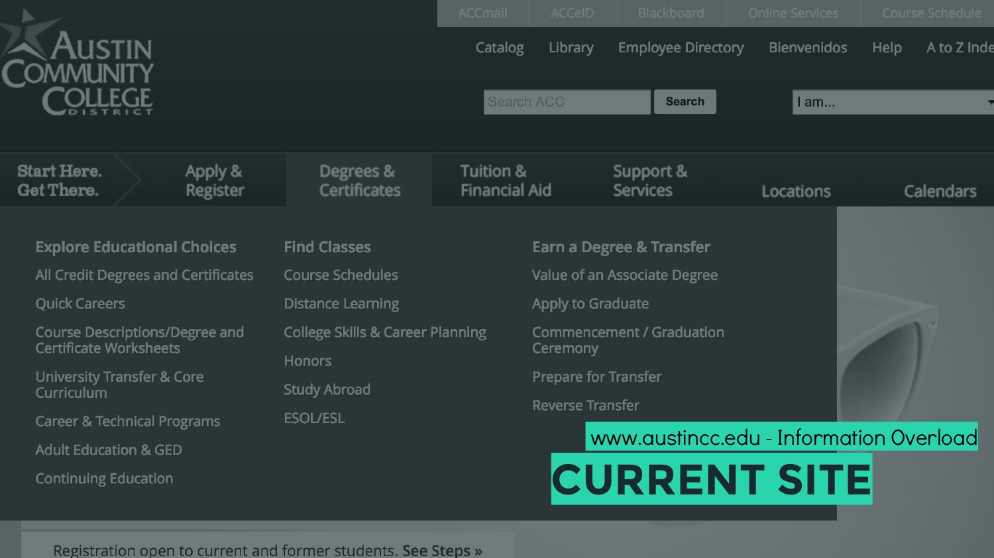Open Course Schedules under Find Classes
The image size is (994, 558).
pos(341,275)
